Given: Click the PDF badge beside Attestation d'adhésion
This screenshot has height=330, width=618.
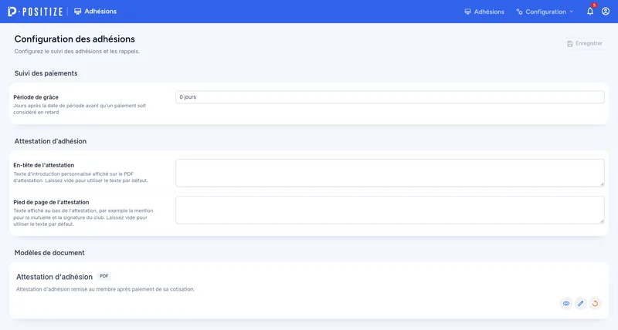Looking at the screenshot, I should coord(104,276).
